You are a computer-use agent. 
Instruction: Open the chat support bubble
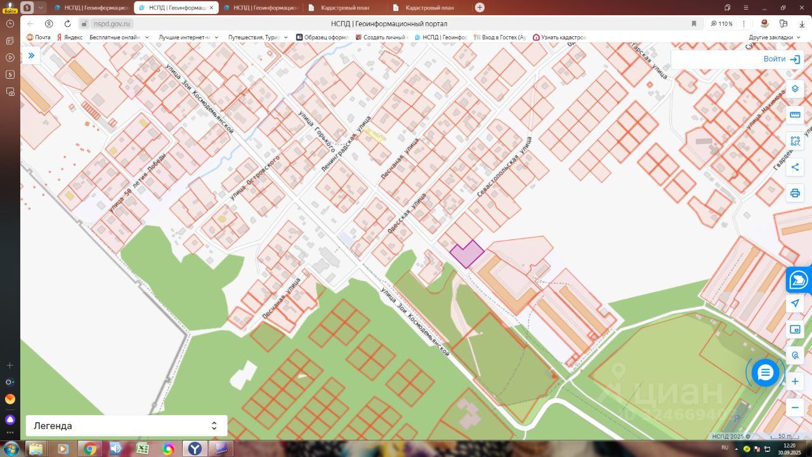click(x=765, y=373)
